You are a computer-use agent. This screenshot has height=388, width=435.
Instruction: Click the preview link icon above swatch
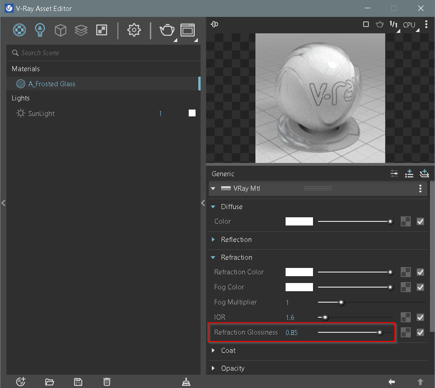(x=214, y=24)
